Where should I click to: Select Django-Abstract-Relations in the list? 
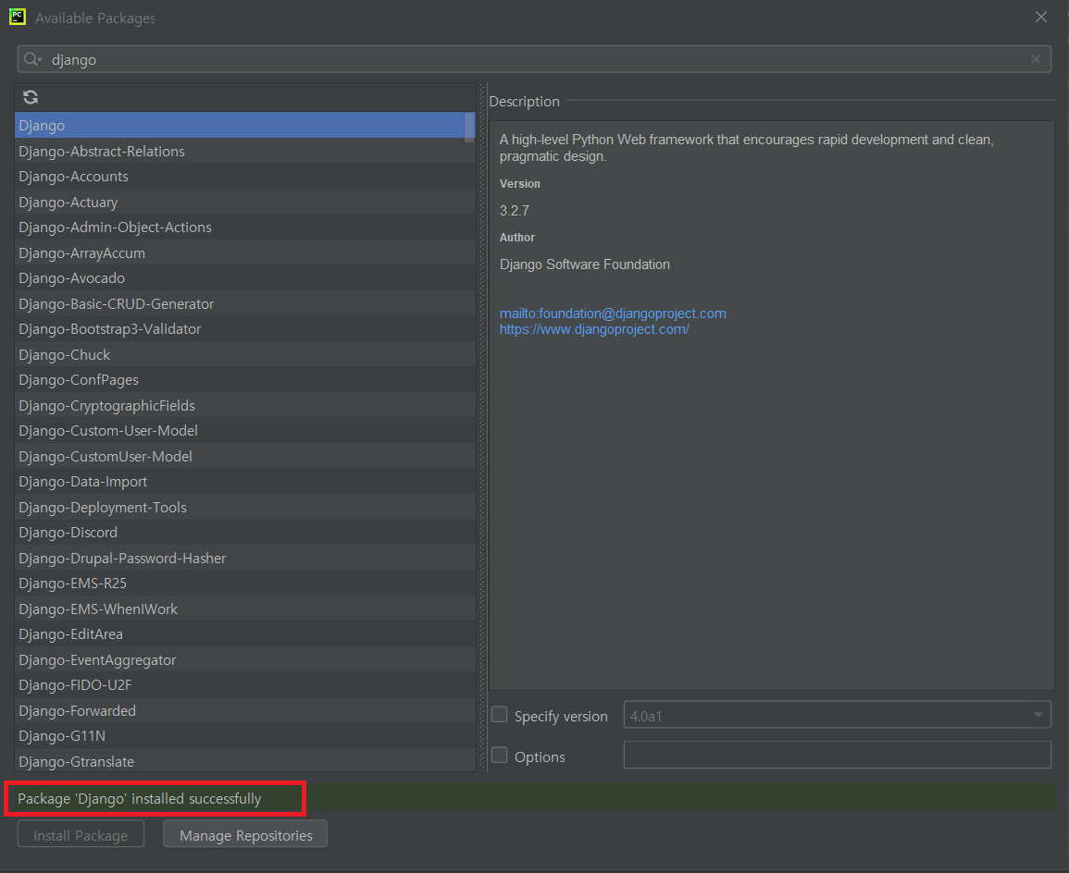pos(244,151)
